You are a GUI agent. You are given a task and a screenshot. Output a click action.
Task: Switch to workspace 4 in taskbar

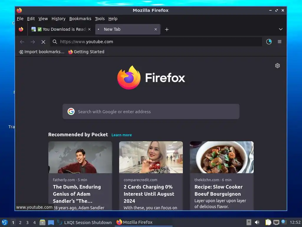pyautogui.click(x=35, y=223)
